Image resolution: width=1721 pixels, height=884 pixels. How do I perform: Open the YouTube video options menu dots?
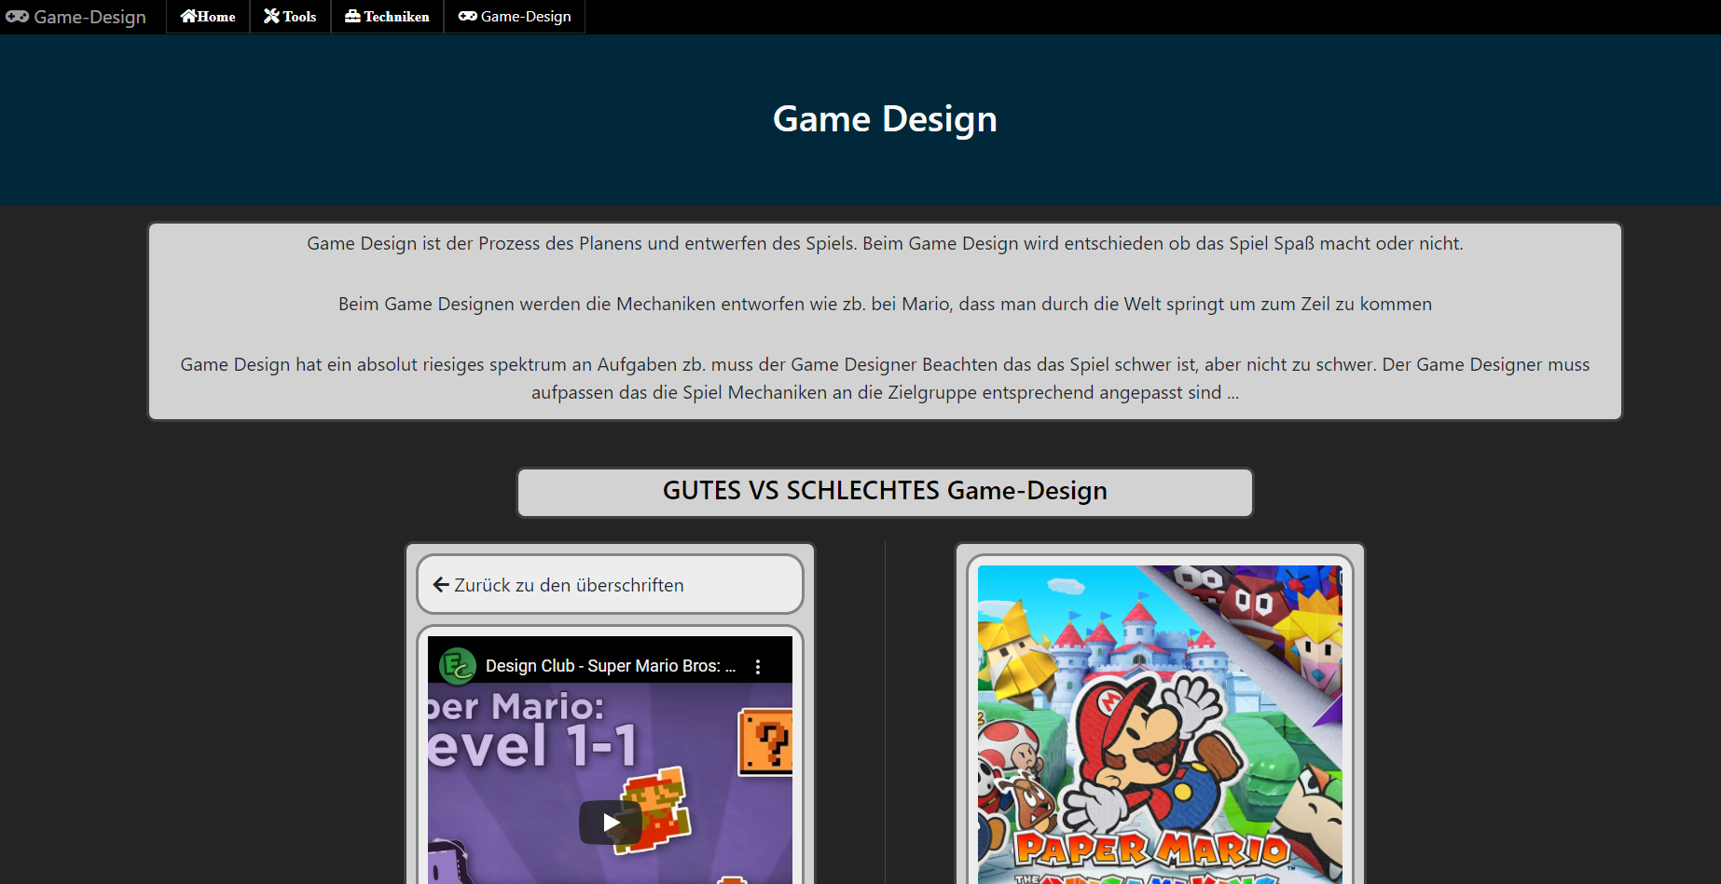(758, 667)
